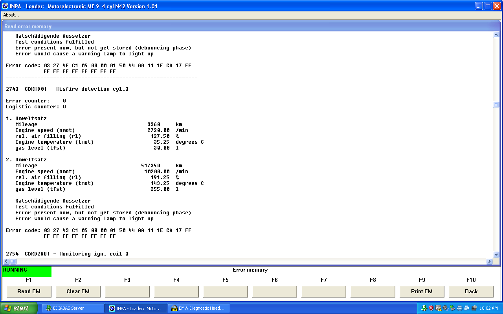The height and width of the screenshot is (314, 503).
Task: Click the '2. Umweltsatz' heading
Action: click(x=26, y=160)
